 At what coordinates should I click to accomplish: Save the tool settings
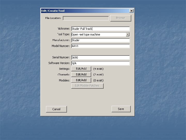(x=121, y=109)
